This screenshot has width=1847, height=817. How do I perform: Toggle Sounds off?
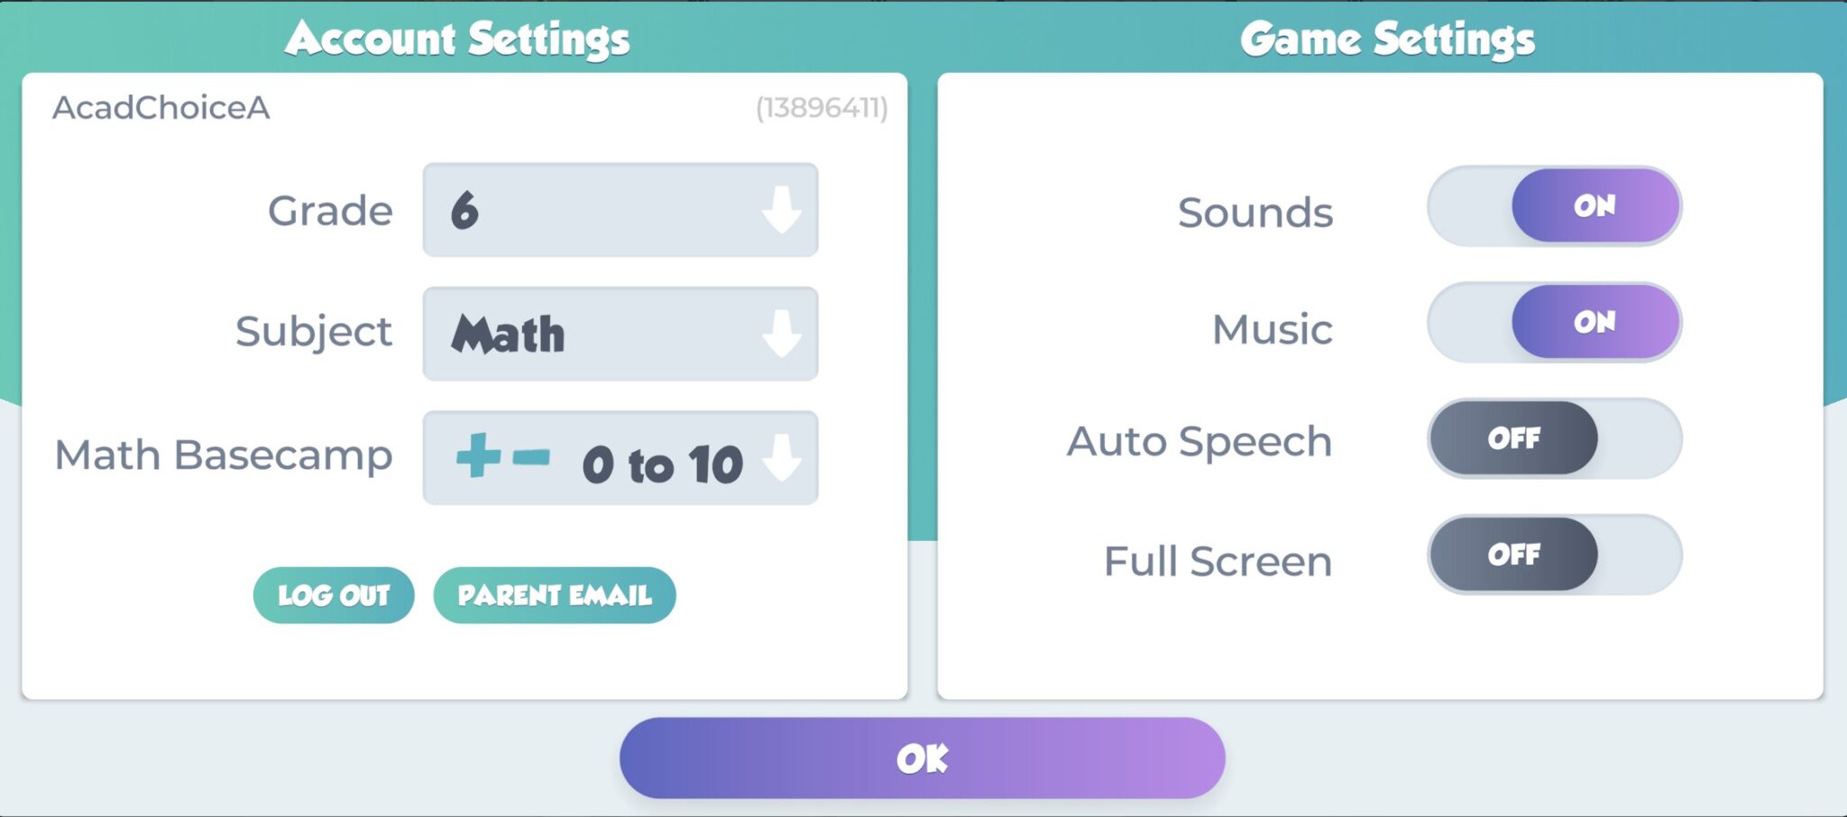tap(1554, 206)
